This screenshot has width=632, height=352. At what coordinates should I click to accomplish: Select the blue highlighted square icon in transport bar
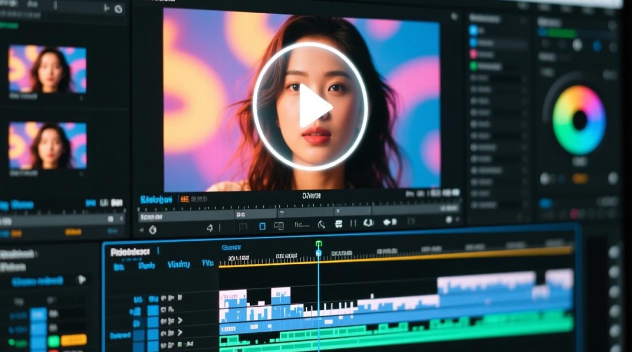point(262,226)
